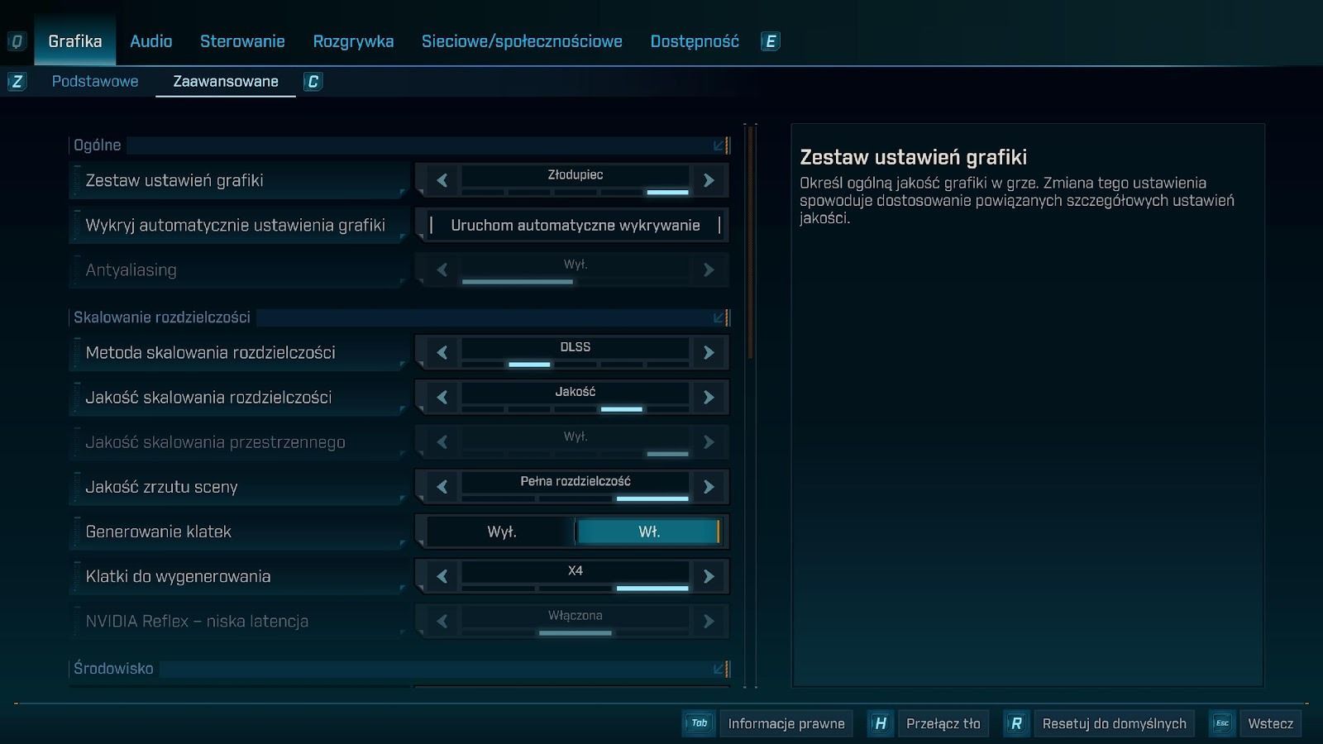The image size is (1323, 744).
Task: Click the C key icon beside Zaawansowane
Action: [x=313, y=82]
